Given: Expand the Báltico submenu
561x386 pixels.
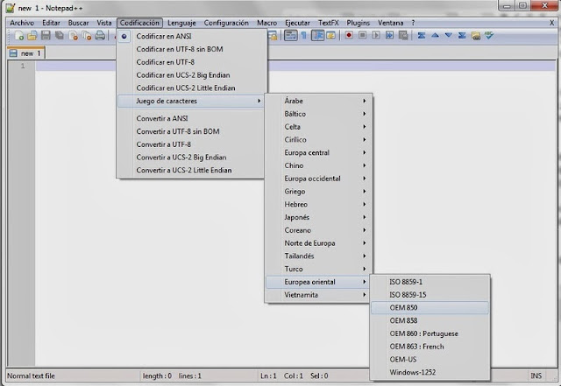Looking at the screenshot, I should click(x=318, y=114).
